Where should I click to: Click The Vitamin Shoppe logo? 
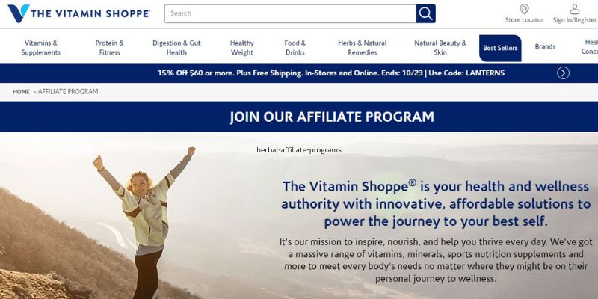[x=79, y=13]
